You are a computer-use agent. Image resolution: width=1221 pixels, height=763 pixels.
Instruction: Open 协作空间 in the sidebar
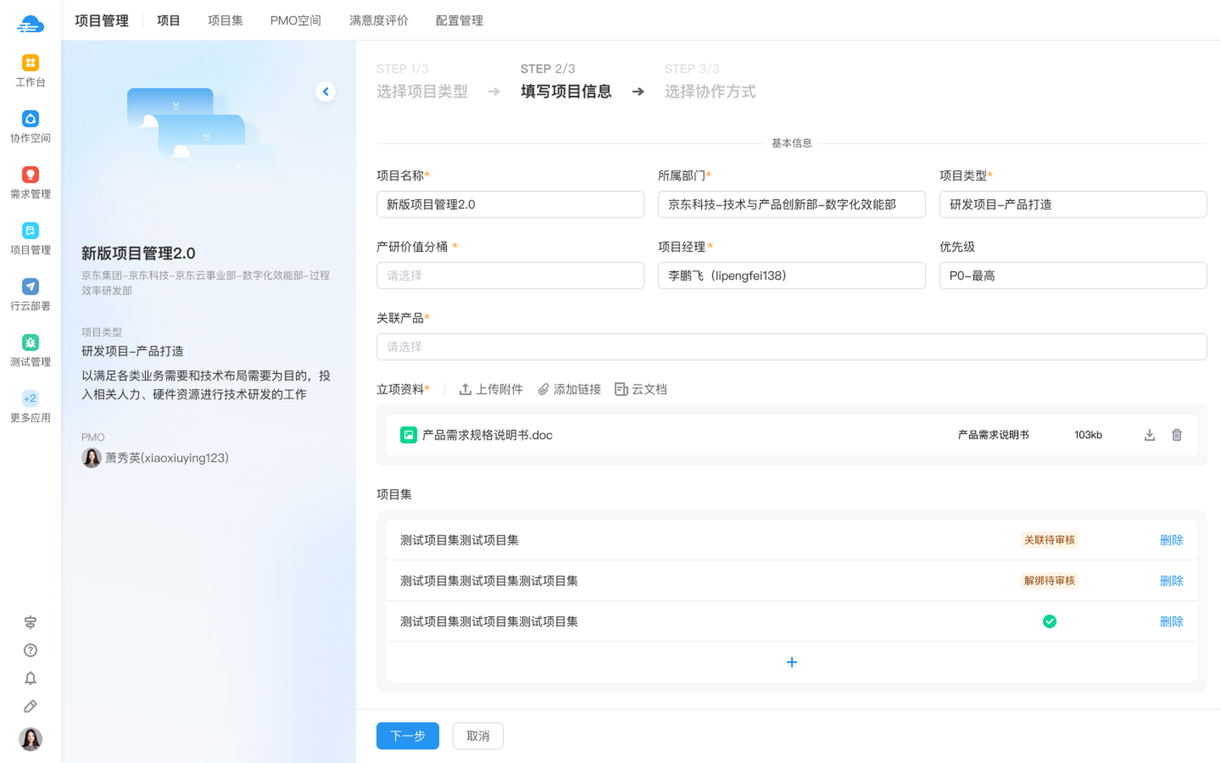click(x=30, y=119)
